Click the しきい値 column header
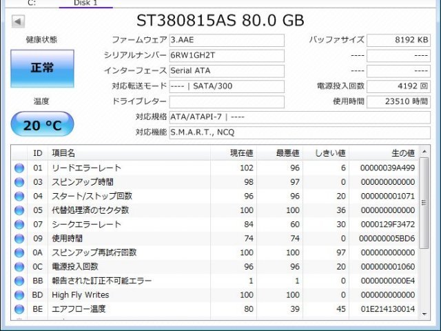The image size is (441, 331). [326, 153]
